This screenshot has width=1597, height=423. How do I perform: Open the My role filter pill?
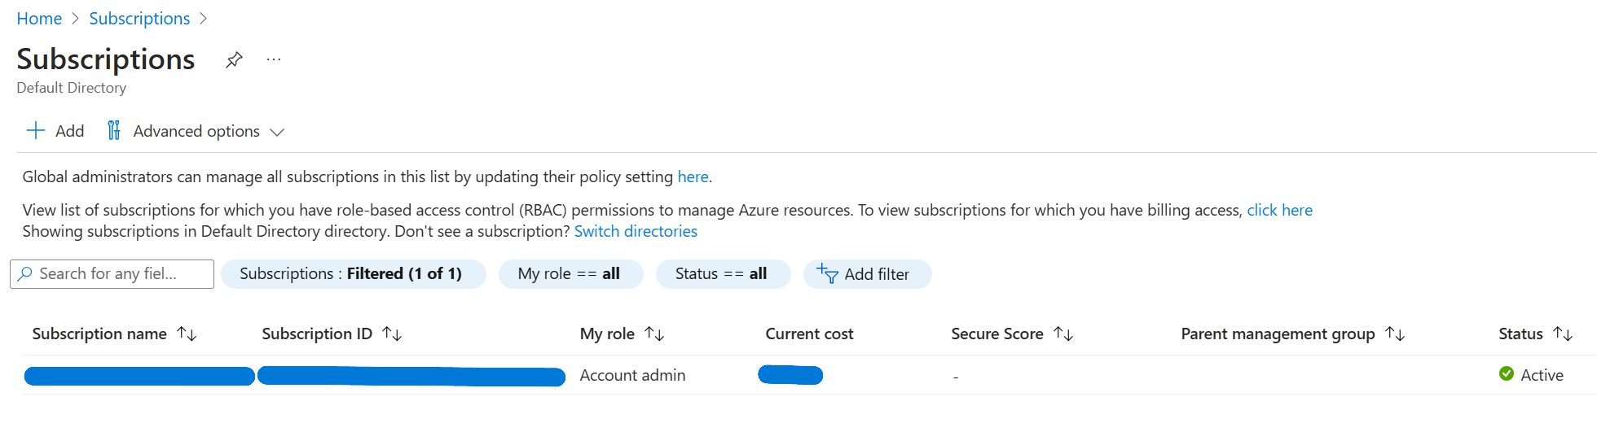(x=570, y=274)
